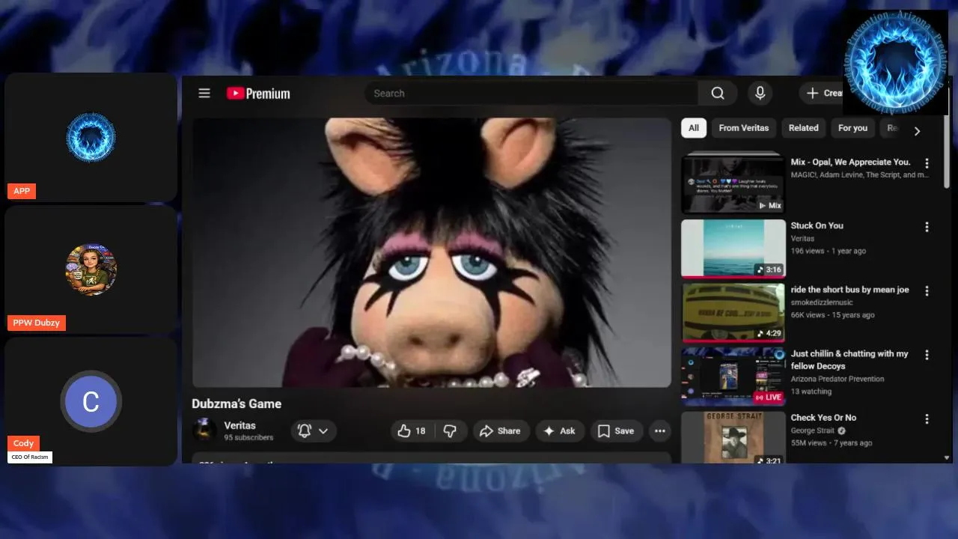Viewport: 958px width, 539px height.
Task: Click the Veritas channel avatar
Action: [x=204, y=430]
